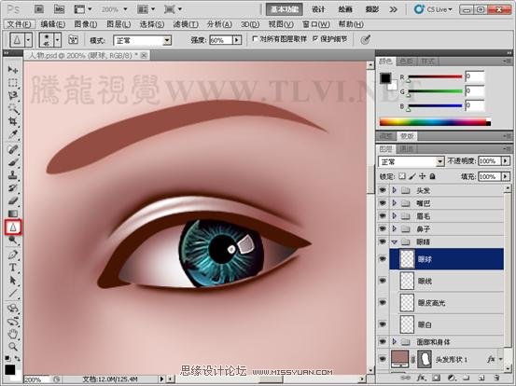Launch Bridge from the application bar
This screenshot has width=516, height=386.
pos(39,9)
